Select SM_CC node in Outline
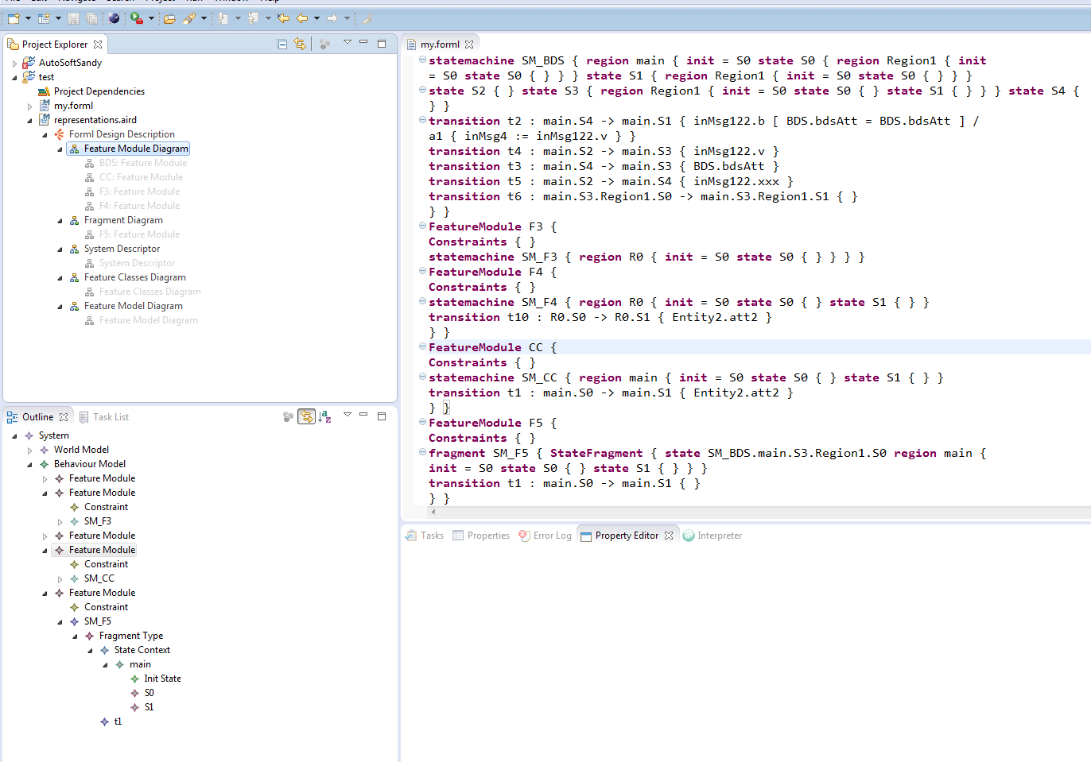Screen dimensions: 1091x762 [99, 578]
